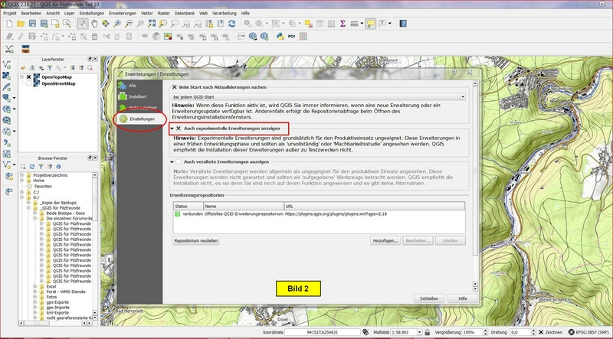Select the Pan Map hand tool
The width and height of the screenshot is (613, 339).
coord(95,24)
